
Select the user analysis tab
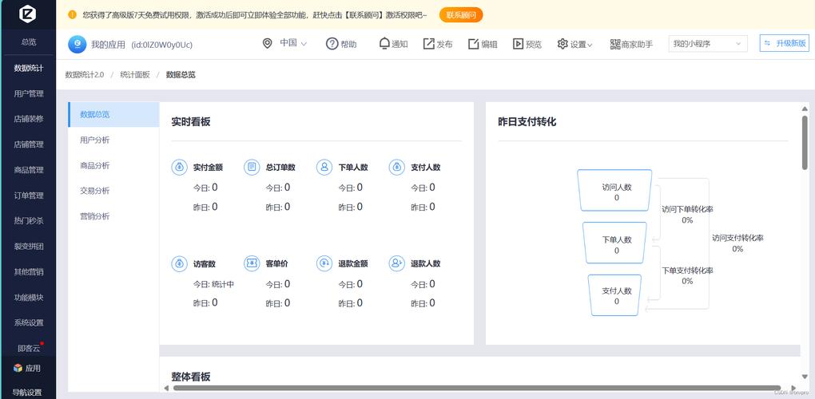click(x=95, y=140)
